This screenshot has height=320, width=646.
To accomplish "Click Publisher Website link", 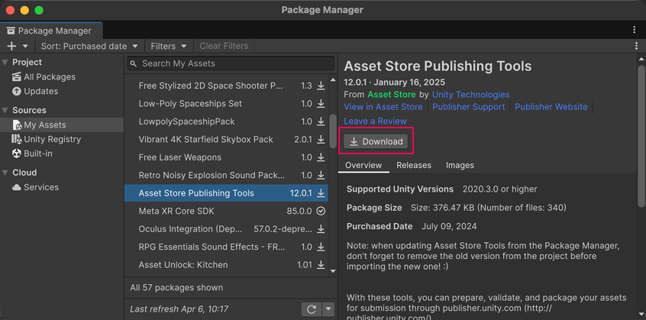I will coord(551,107).
